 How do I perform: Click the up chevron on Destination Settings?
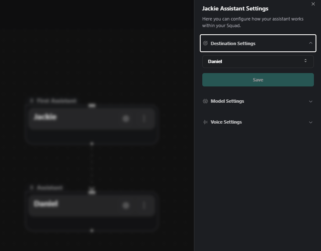coord(311,43)
